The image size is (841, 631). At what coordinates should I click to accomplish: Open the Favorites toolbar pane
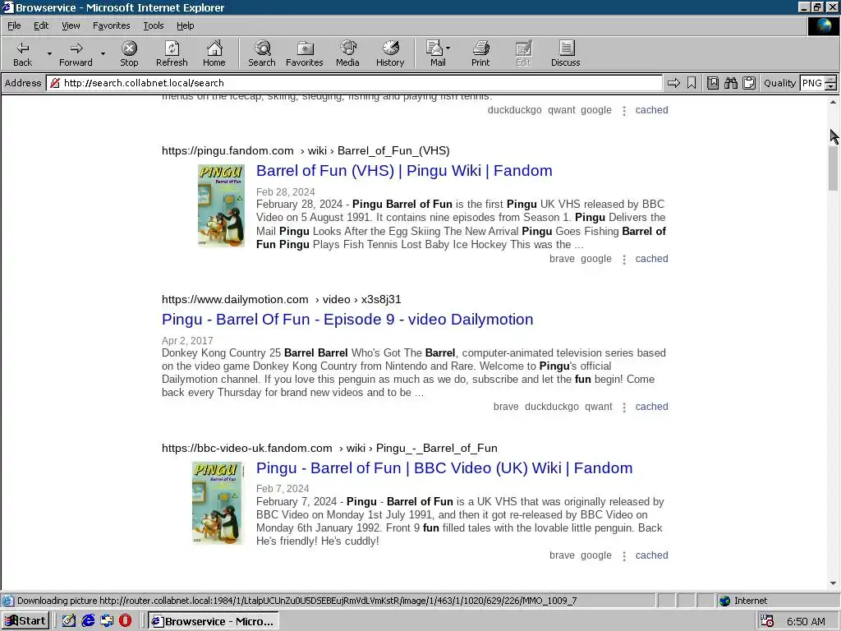(304, 53)
